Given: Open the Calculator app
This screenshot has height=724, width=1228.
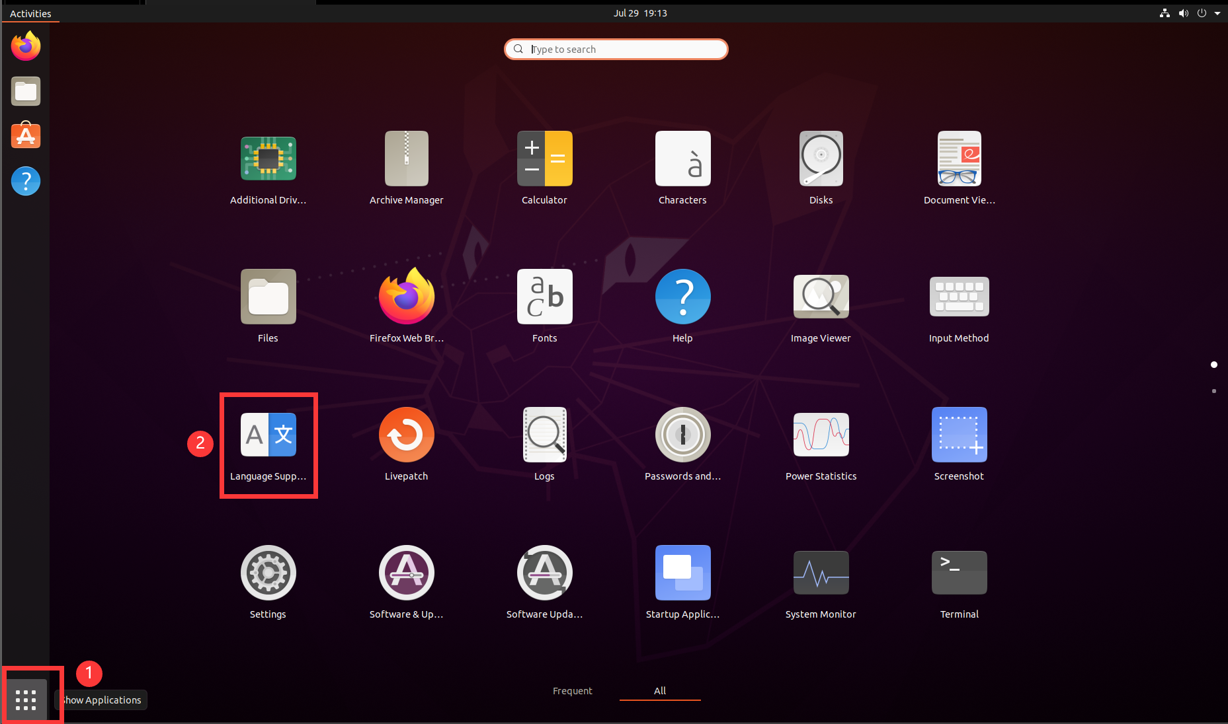Looking at the screenshot, I should tap(544, 167).
